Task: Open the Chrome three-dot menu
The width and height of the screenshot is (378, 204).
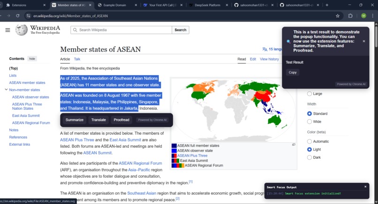Action: point(373,15)
